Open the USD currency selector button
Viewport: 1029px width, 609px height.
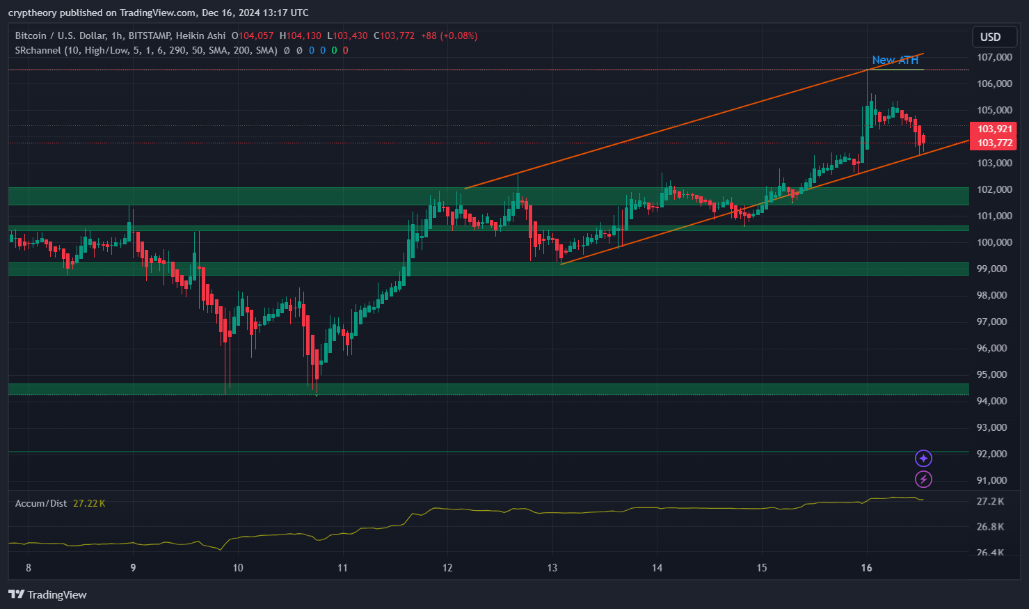point(994,37)
